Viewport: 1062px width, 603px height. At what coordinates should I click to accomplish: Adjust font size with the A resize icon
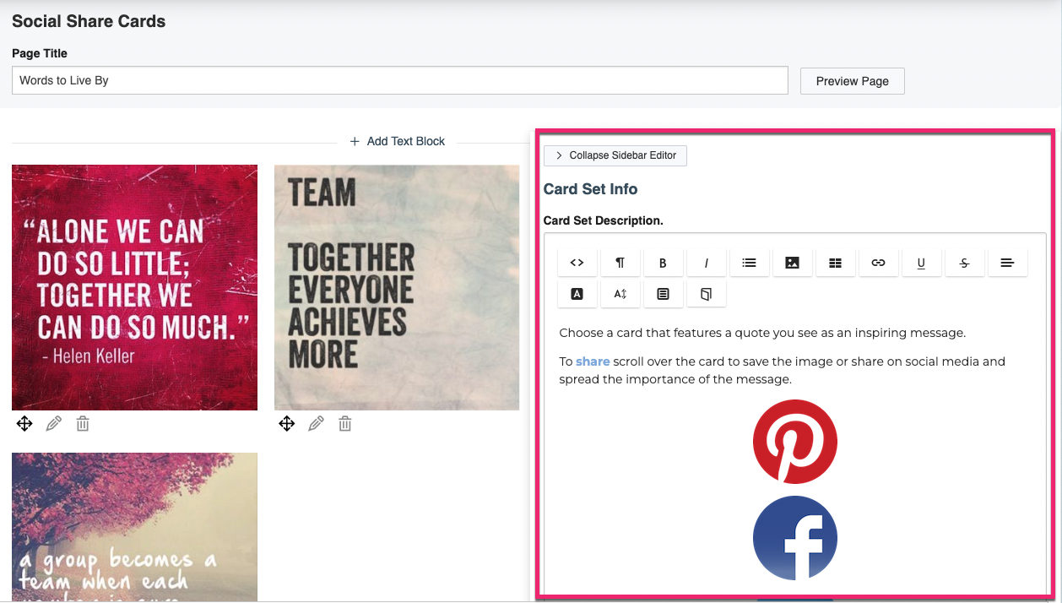(x=620, y=293)
